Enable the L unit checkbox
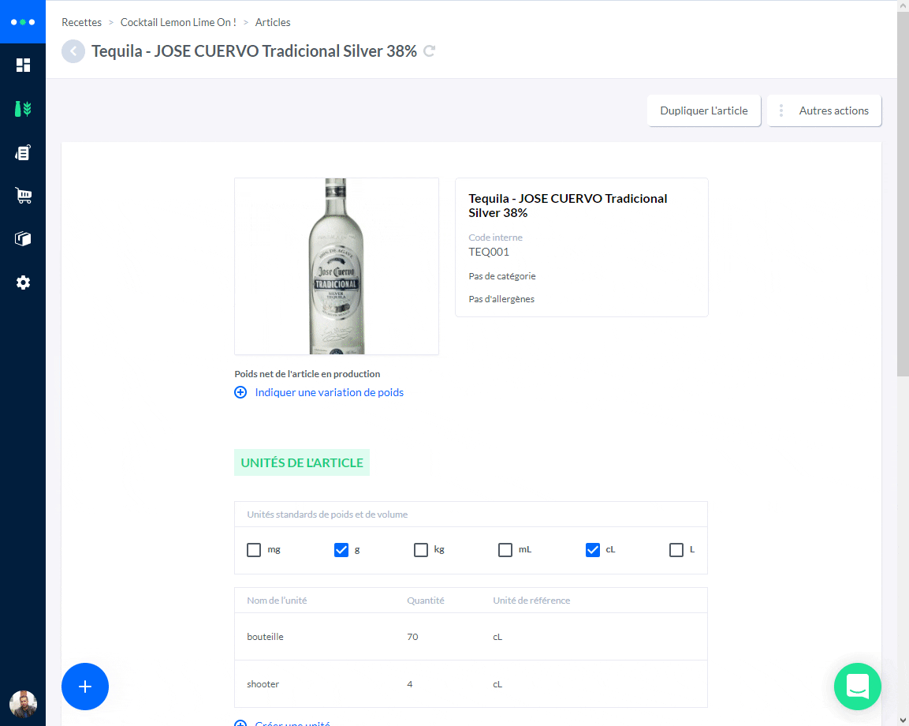The image size is (909, 726). click(676, 549)
